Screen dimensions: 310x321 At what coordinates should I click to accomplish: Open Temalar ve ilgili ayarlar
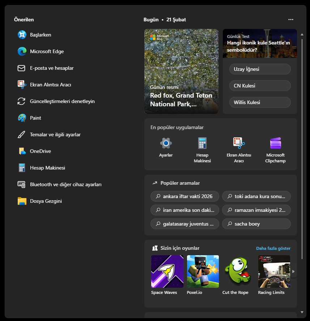[49, 134]
